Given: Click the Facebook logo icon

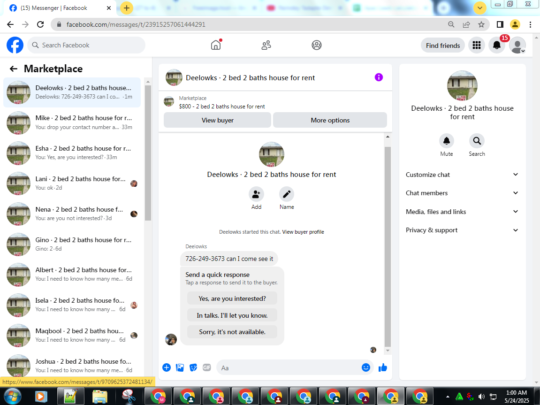Looking at the screenshot, I should click(x=15, y=45).
